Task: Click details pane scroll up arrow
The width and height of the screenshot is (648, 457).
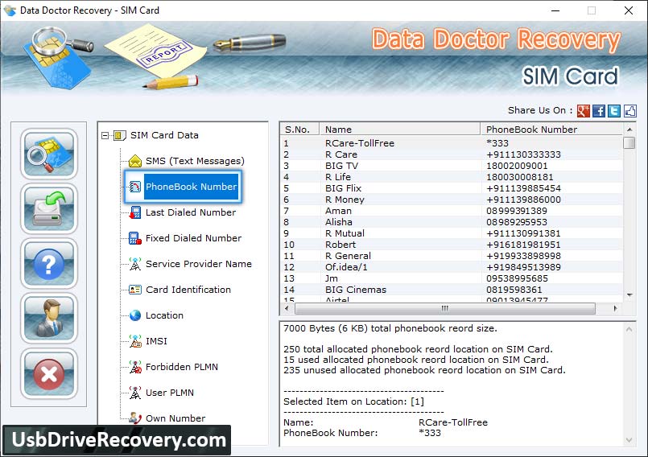Action: (629, 329)
